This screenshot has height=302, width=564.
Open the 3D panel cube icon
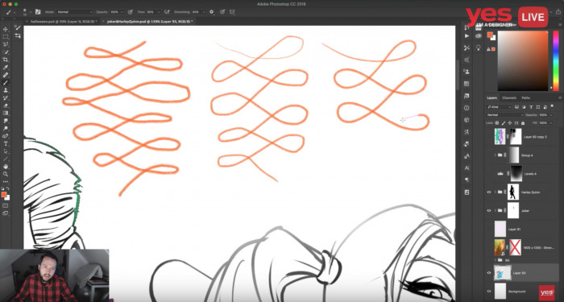[467, 120]
